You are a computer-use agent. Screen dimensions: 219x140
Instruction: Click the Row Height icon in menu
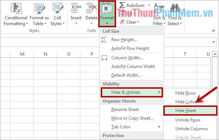click(x=104, y=40)
